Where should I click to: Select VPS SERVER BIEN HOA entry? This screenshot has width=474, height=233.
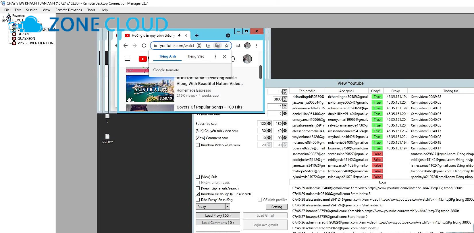tap(36, 43)
